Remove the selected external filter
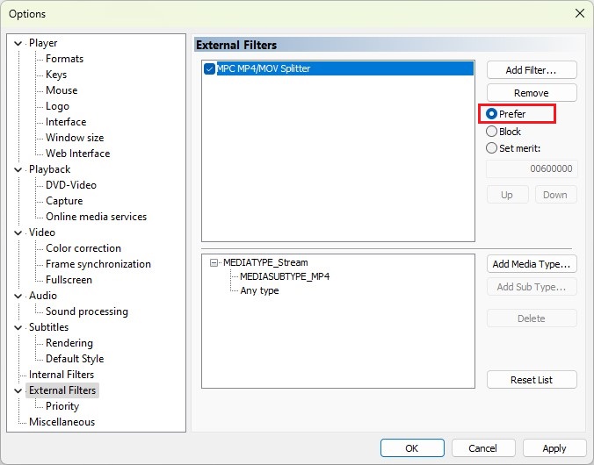The height and width of the screenshot is (465, 594). tap(532, 93)
